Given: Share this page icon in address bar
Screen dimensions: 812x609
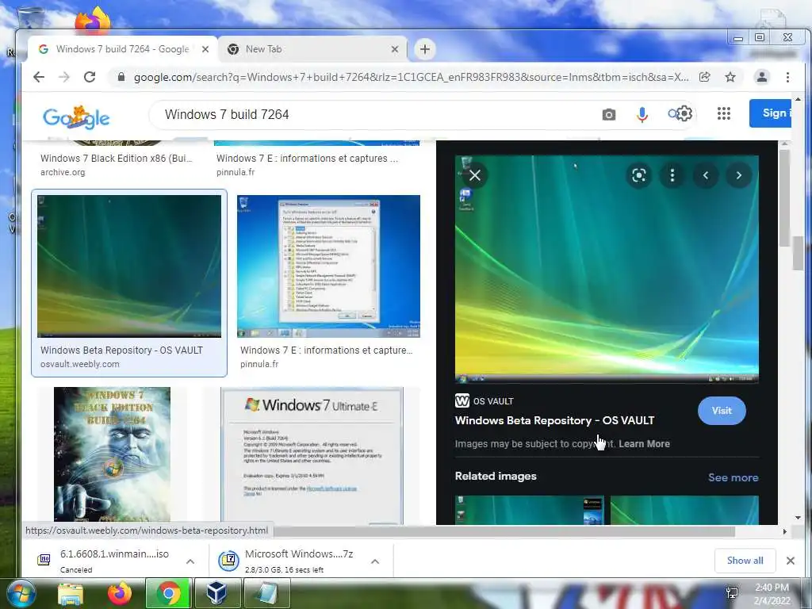Looking at the screenshot, I should [x=705, y=77].
